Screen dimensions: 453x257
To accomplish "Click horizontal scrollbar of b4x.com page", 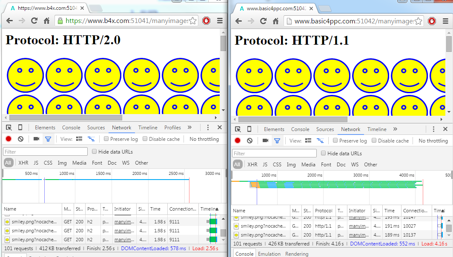I will tap(66, 117).
